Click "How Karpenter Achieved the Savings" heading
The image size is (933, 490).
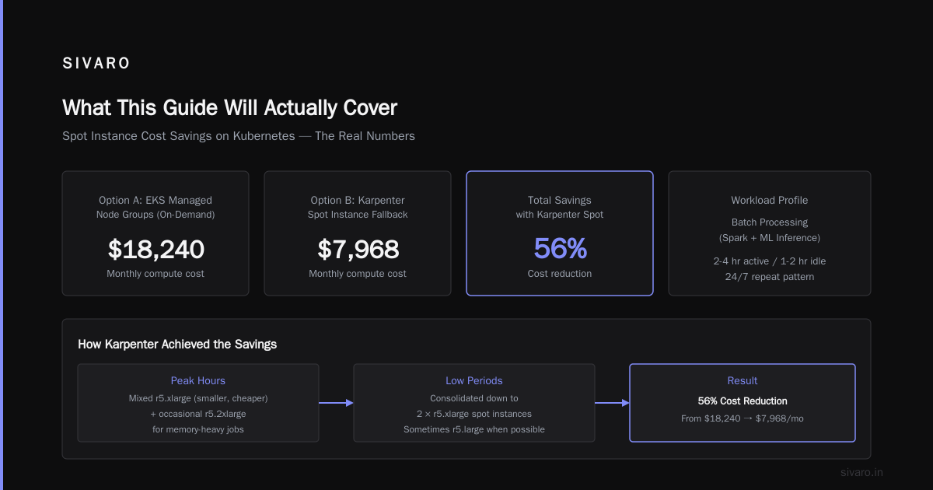pos(177,344)
